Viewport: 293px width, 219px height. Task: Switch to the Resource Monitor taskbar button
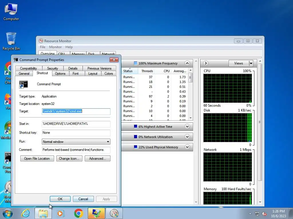click(x=114, y=213)
